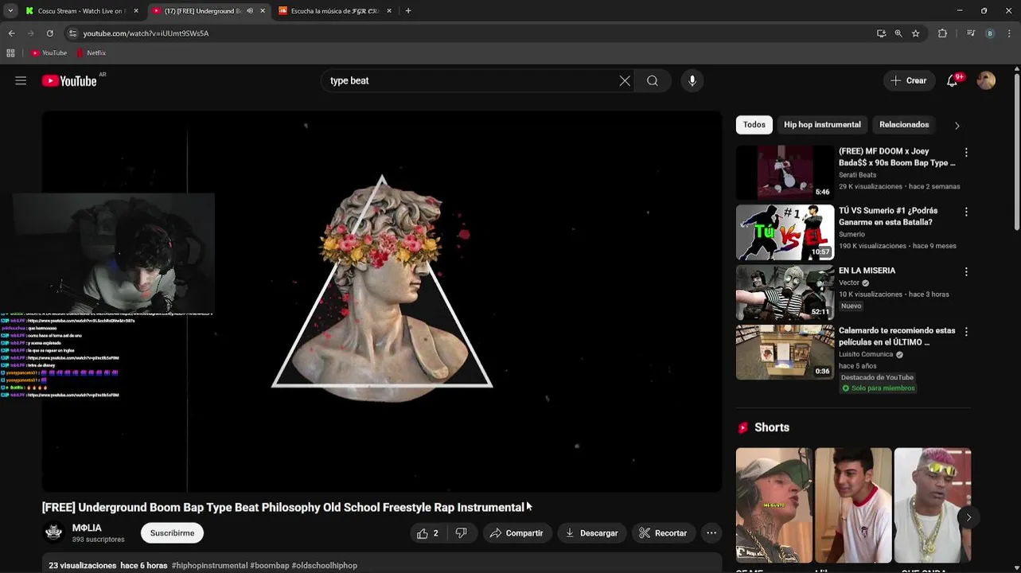
Task: Open the Calamardo te recomiendo estas películas title
Action: click(897, 336)
